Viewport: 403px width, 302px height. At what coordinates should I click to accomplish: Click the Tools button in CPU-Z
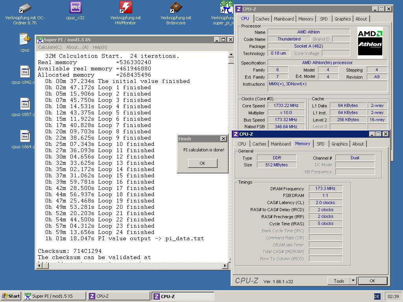339,281
